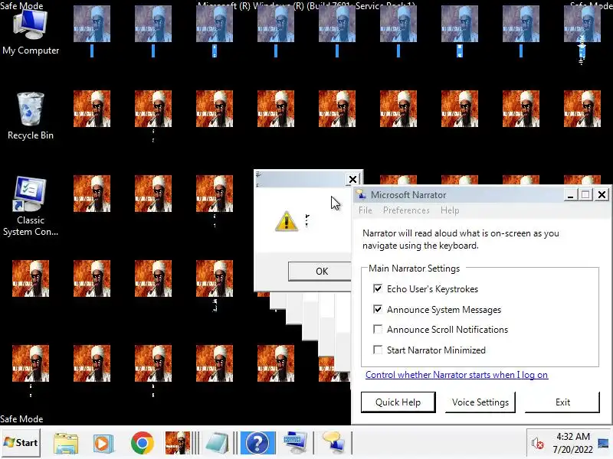Open Windows Explorer folder icon on taskbar

click(x=66, y=443)
